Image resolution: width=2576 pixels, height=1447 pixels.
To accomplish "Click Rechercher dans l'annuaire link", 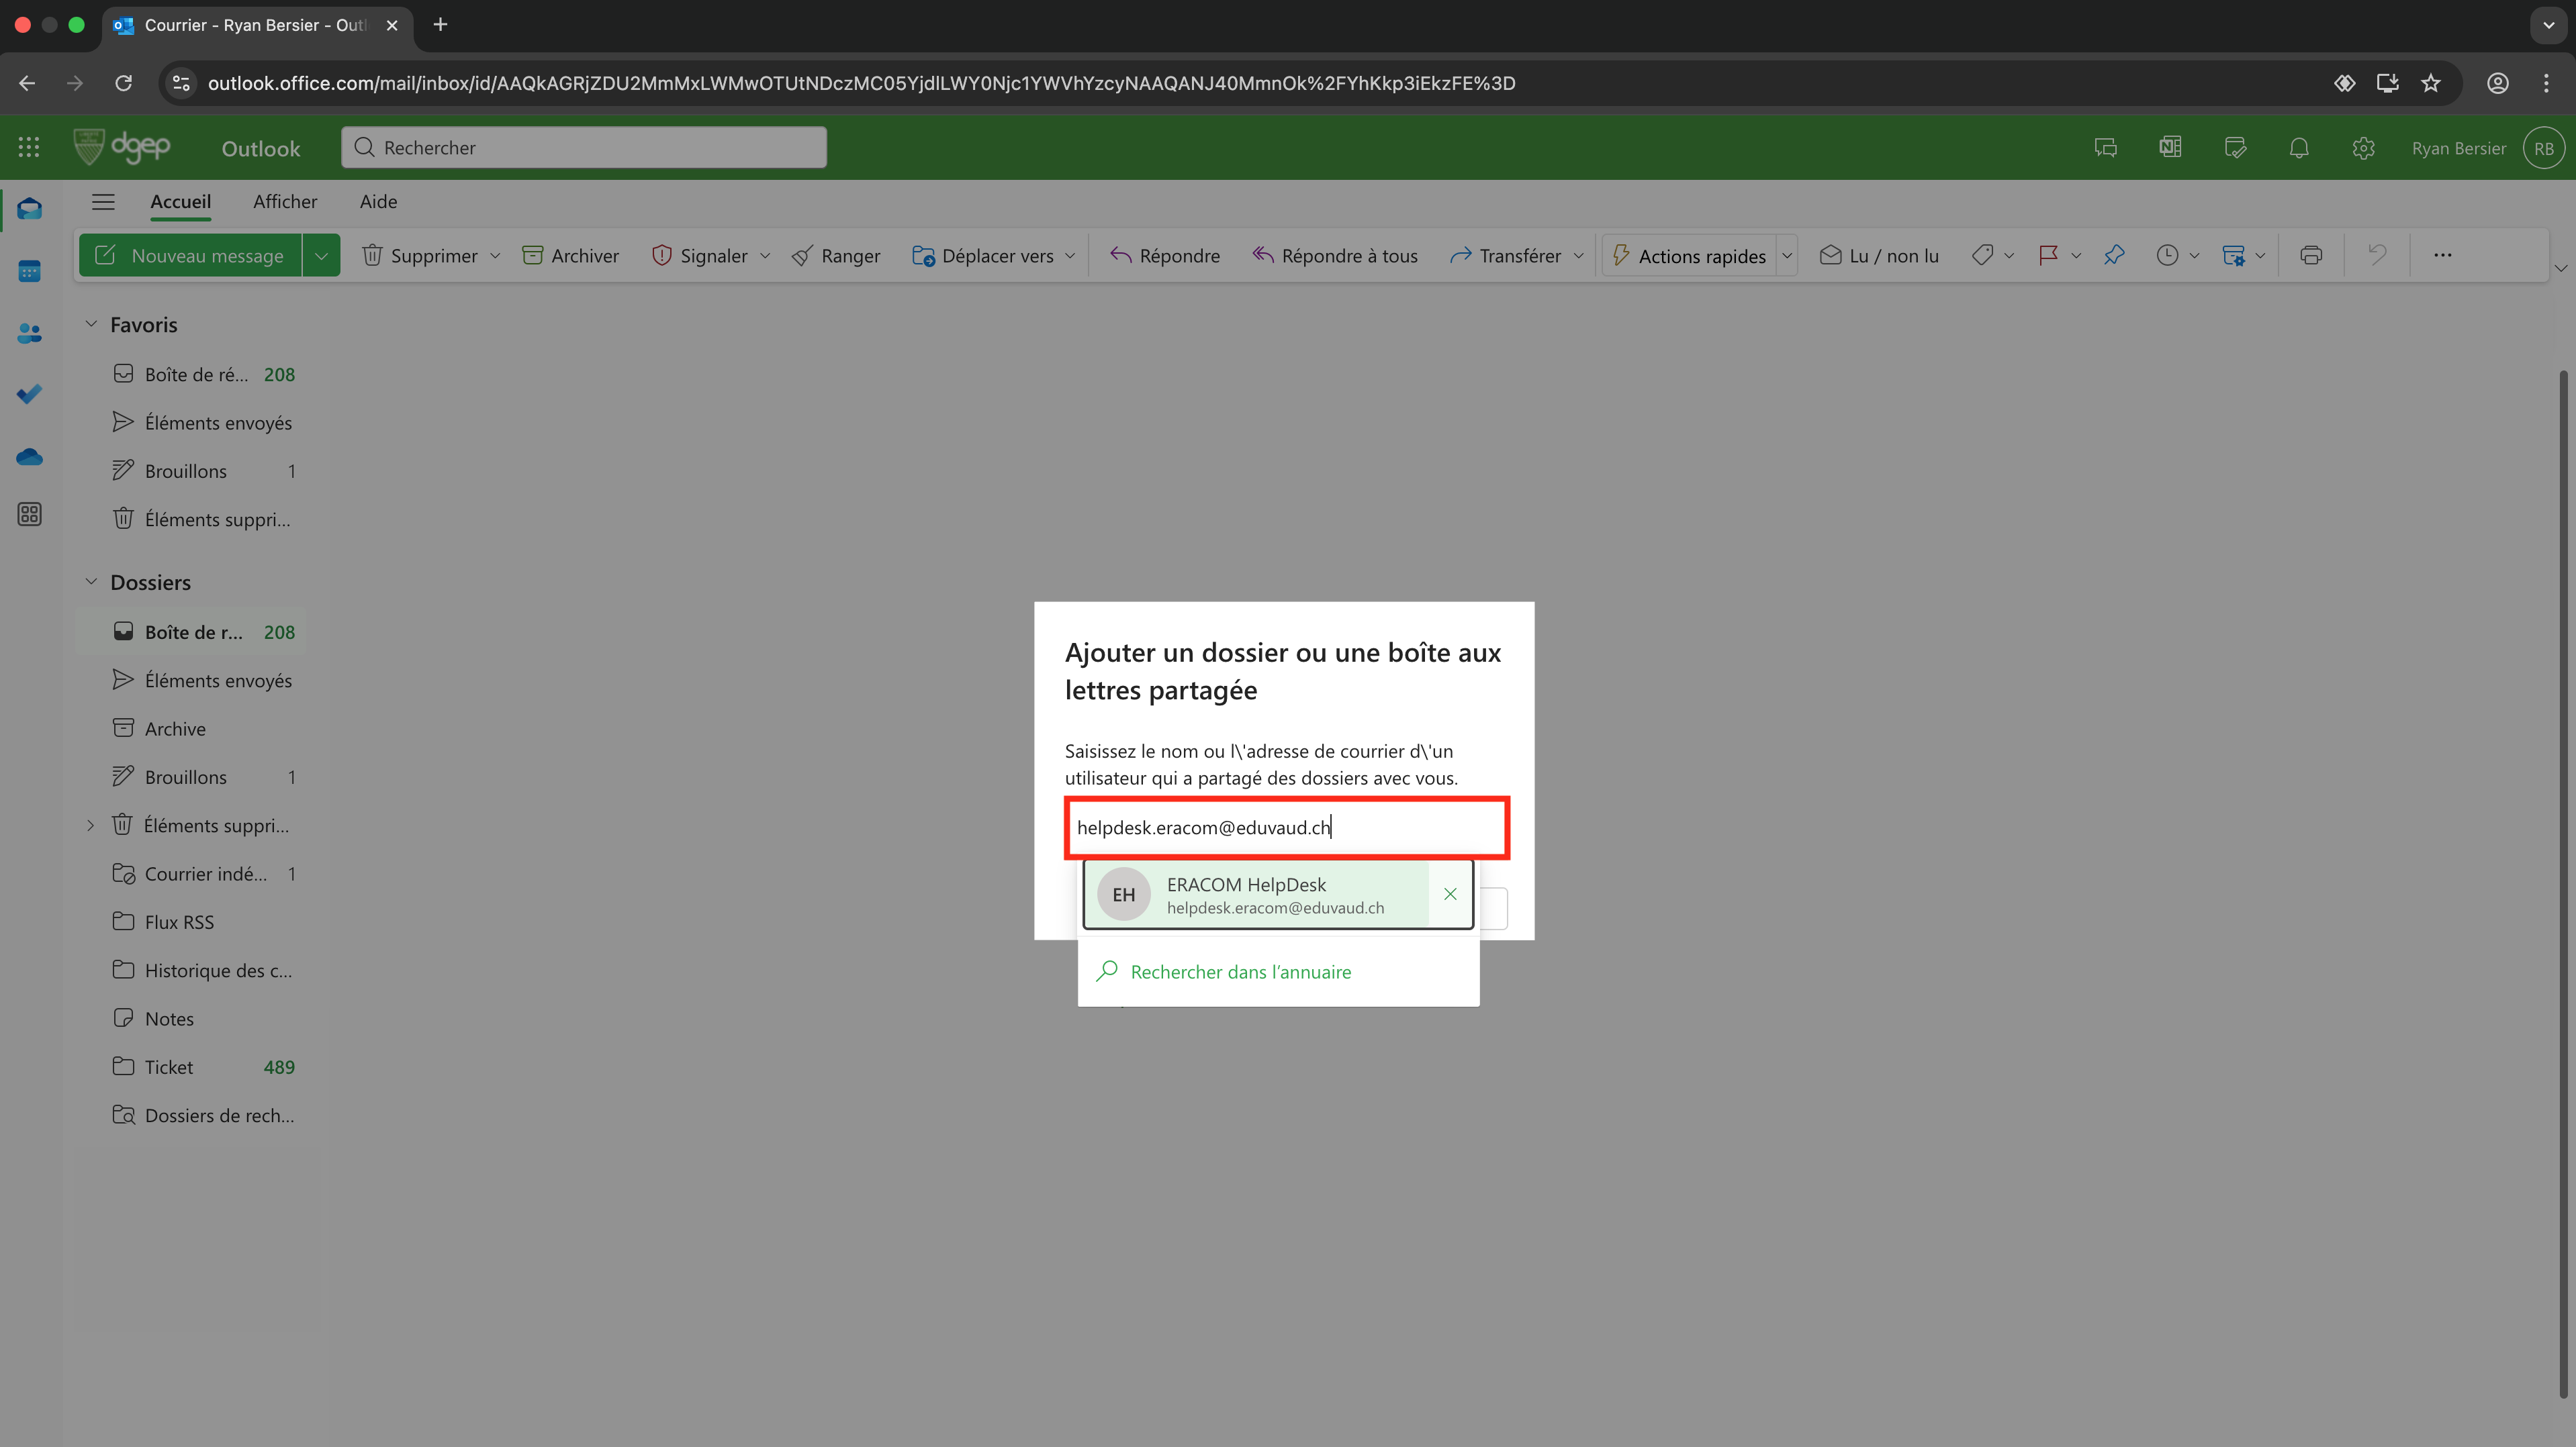I will [x=1240, y=971].
